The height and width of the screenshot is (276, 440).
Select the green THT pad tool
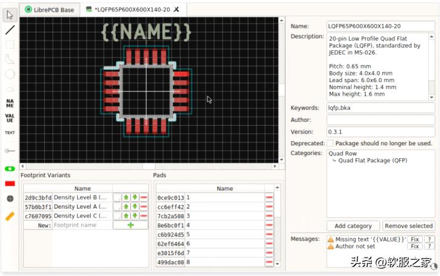click(x=10, y=169)
